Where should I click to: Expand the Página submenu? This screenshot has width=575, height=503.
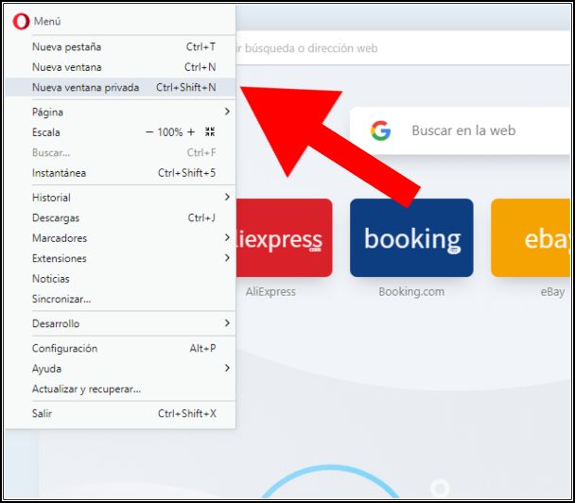tap(120, 112)
